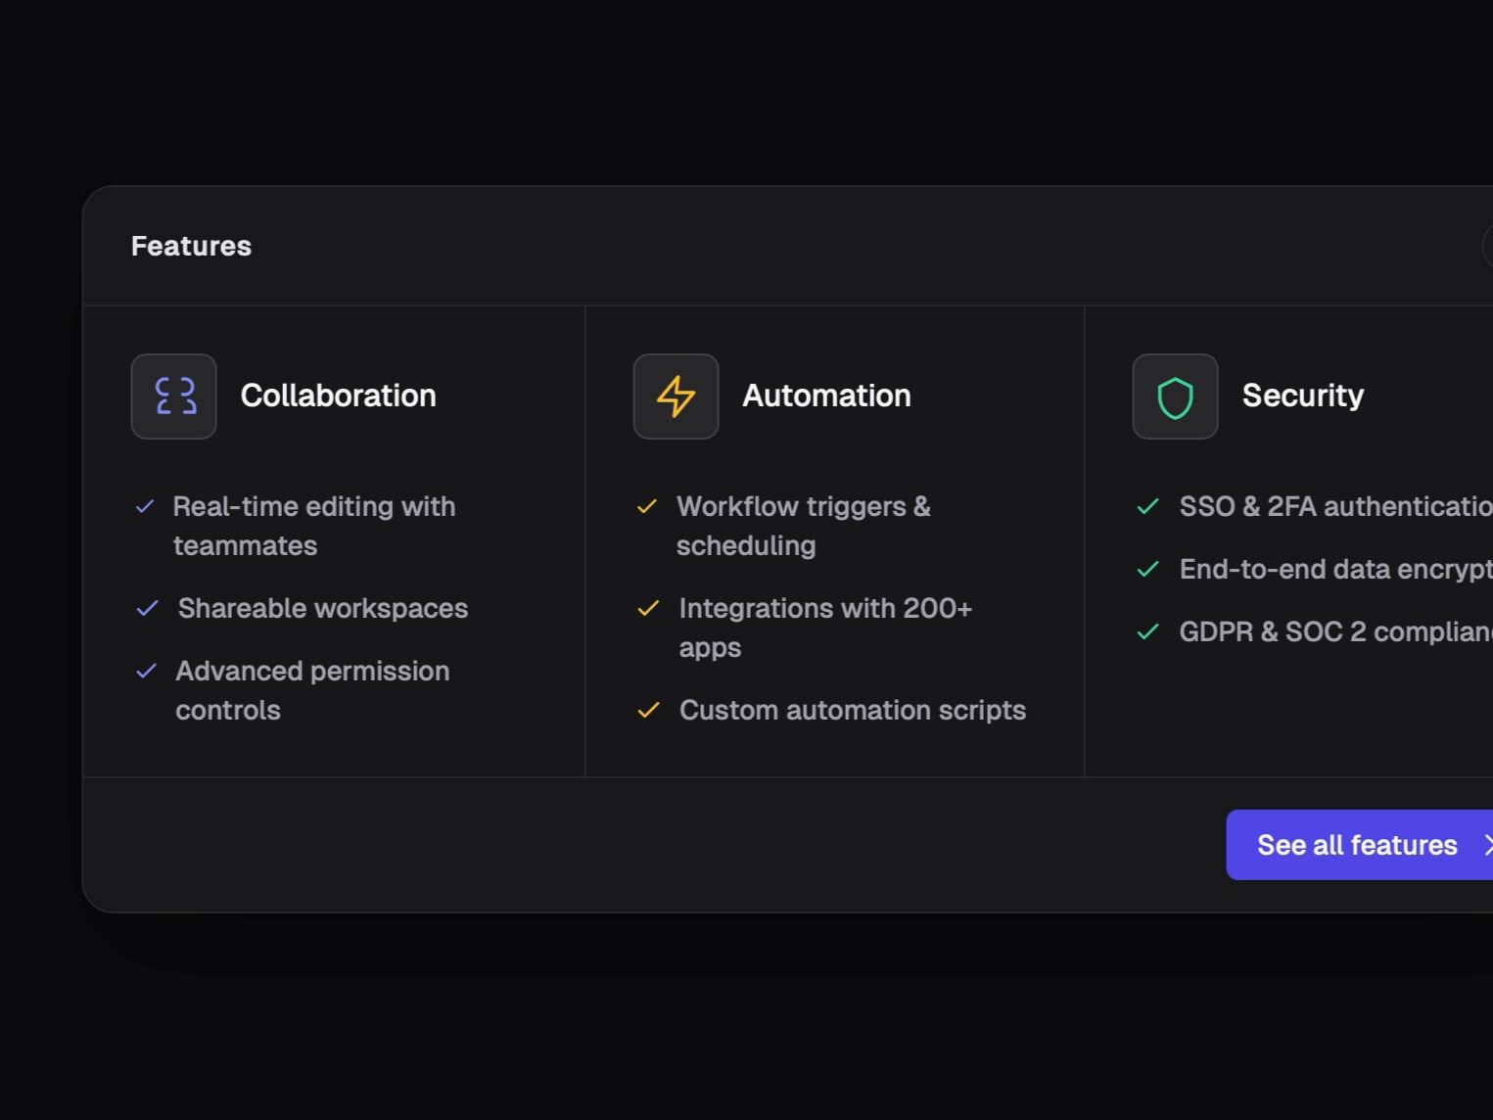The width and height of the screenshot is (1493, 1120).
Task: Click the partially visible circular button top right
Action: click(1489, 246)
